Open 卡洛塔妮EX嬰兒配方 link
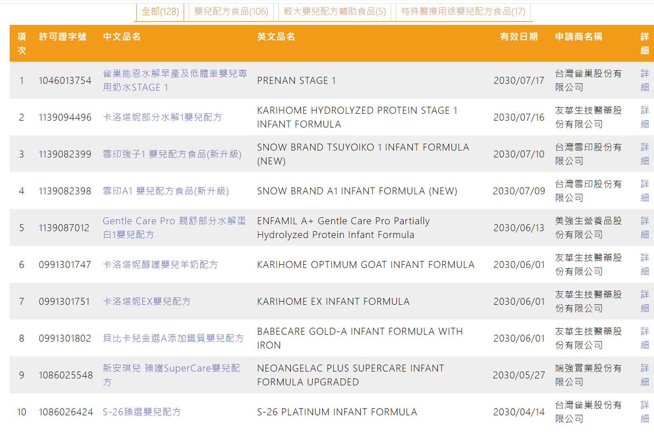Screen dimensions: 654x436 tap(147, 301)
